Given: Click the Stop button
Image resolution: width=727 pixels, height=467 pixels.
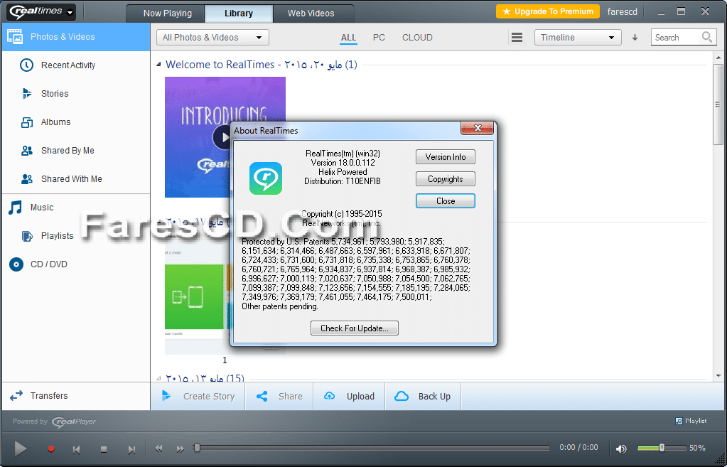Looking at the screenshot, I should coord(104,449).
